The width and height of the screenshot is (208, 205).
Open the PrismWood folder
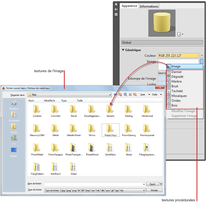pos(92,149)
